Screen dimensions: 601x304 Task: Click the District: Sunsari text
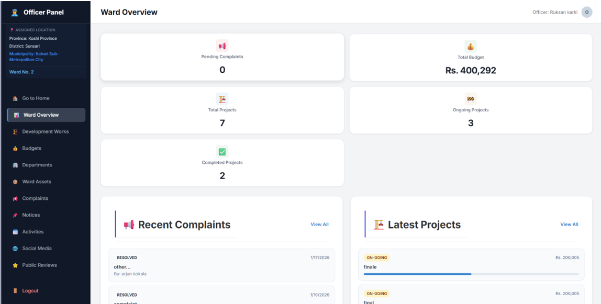point(25,47)
